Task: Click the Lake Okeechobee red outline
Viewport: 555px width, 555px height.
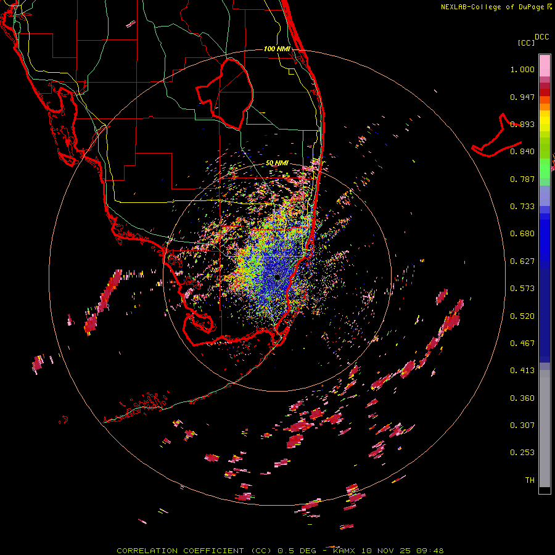Action: pyautogui.click(x=224, y=94)
